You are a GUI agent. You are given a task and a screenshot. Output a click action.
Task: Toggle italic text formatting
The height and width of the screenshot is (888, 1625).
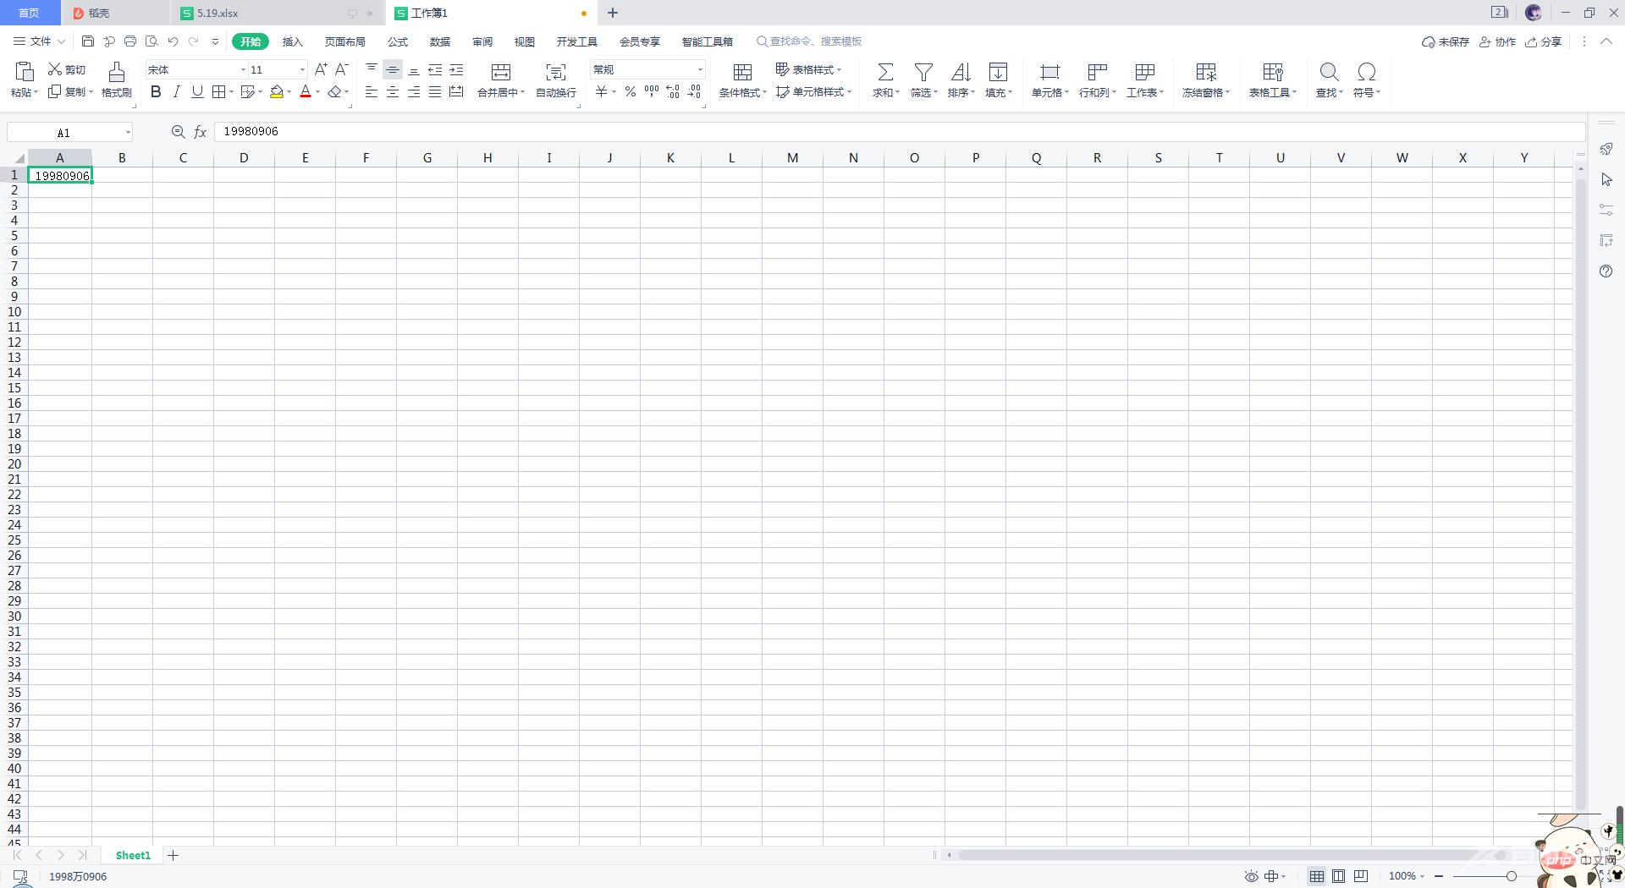176,92
